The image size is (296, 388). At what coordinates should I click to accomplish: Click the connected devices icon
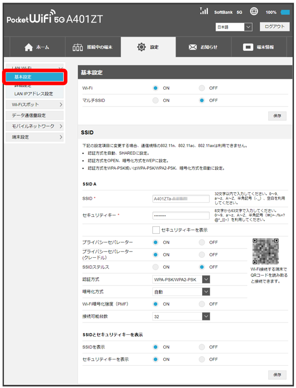(78, 47)
